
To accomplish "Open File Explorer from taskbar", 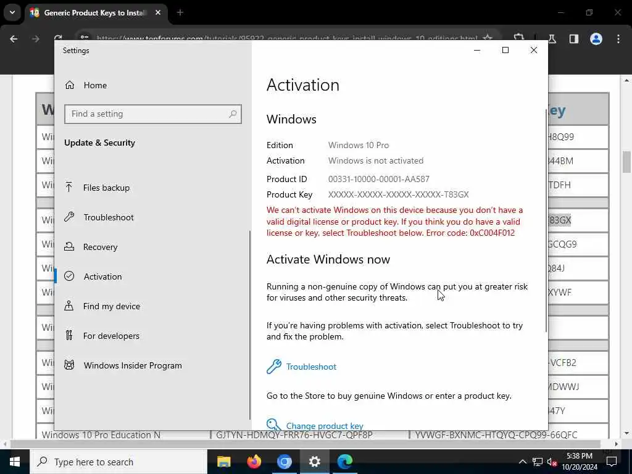I will [x=223, y=462].
